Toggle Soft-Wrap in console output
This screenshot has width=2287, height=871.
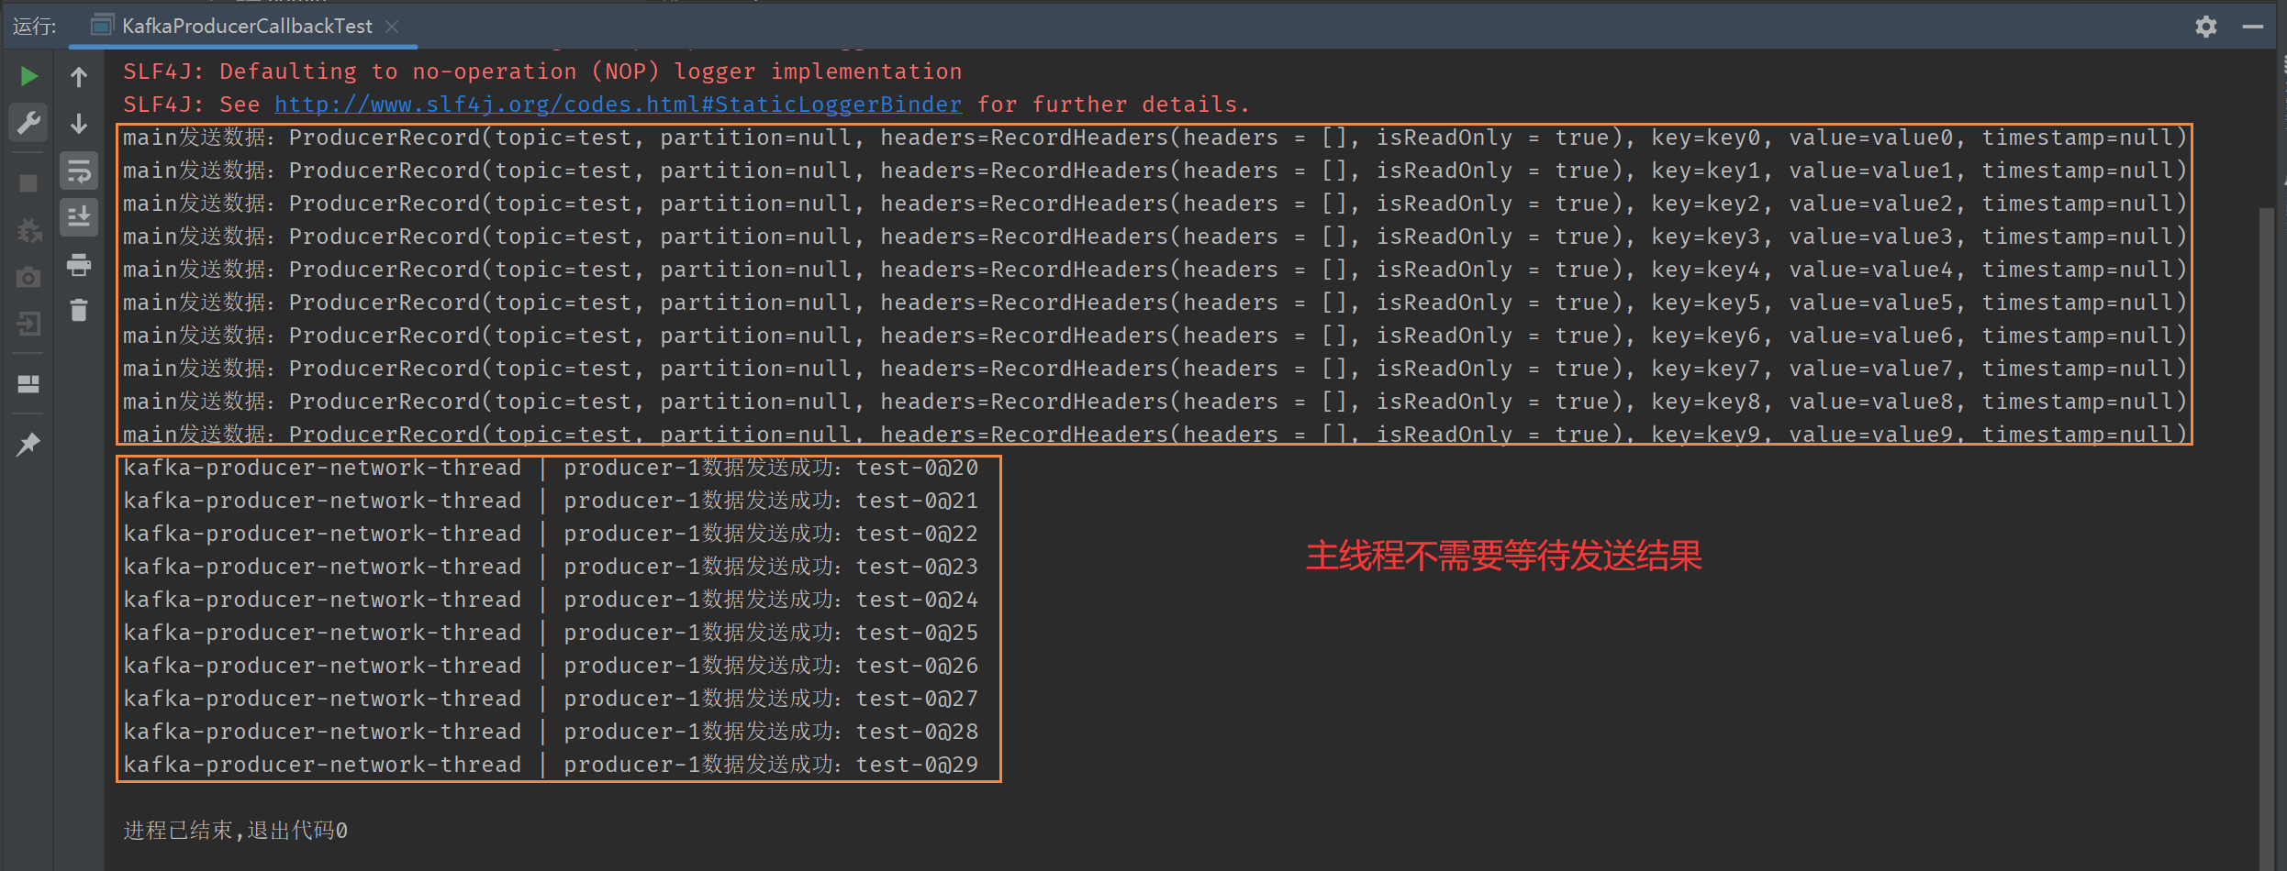coord(80,171)
